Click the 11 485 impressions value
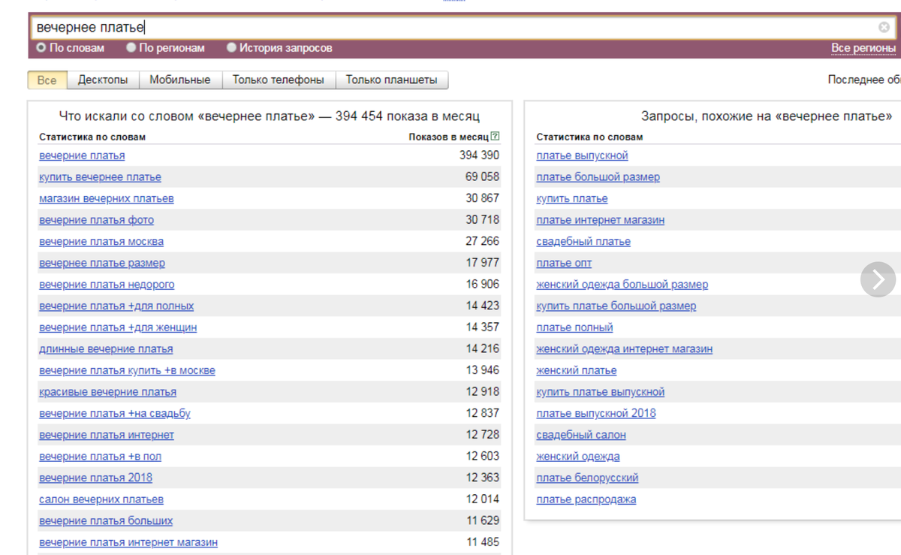Screen dimensions: 901x555 click(482, 542)
